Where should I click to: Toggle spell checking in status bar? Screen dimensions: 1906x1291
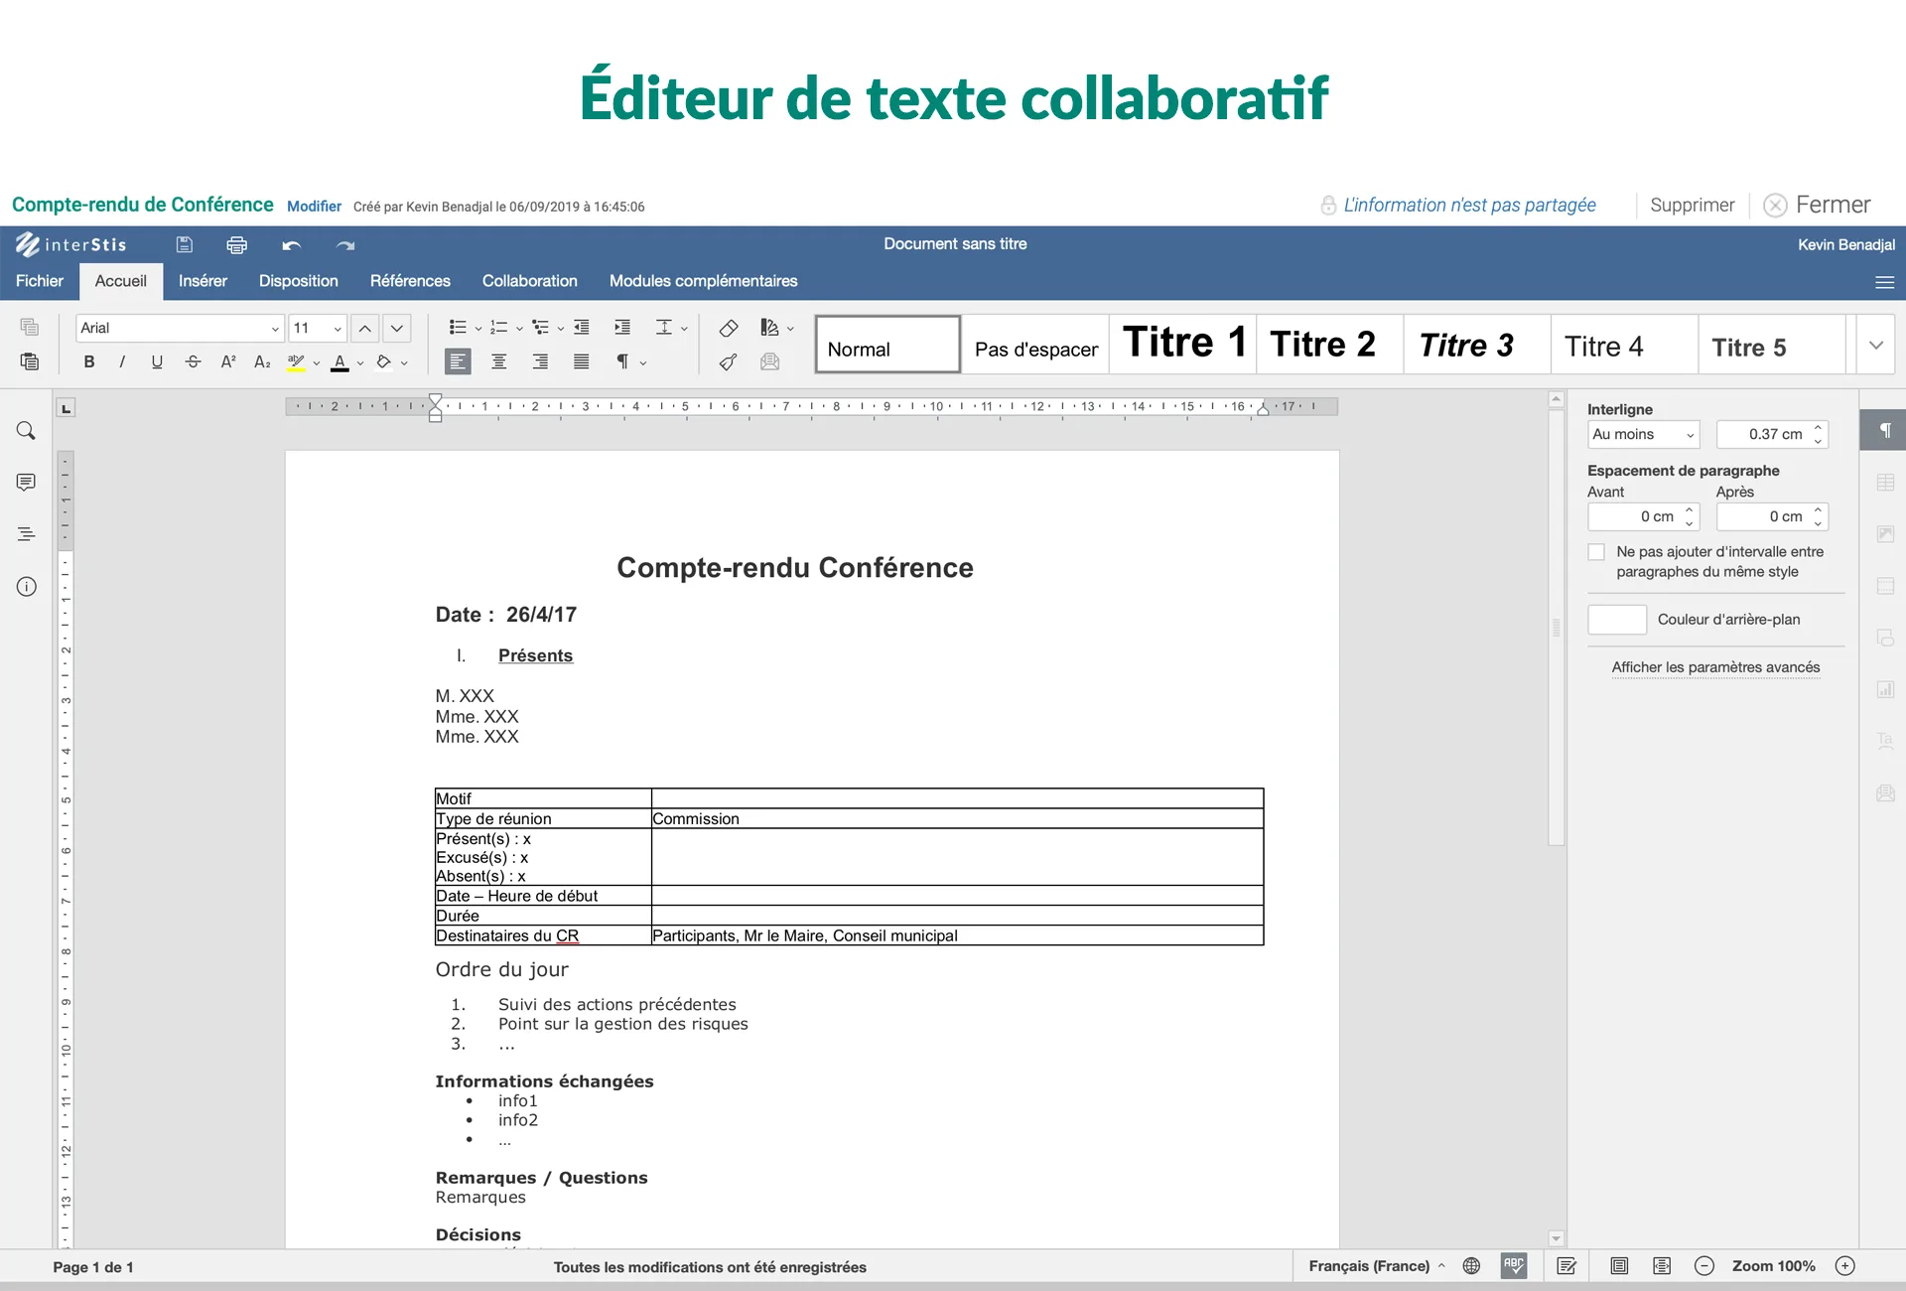[x=1514, y=1266]
